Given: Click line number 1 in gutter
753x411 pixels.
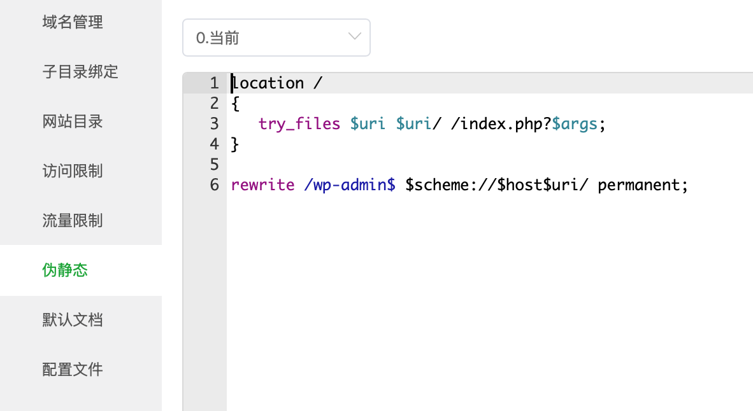Looking at the screenshot, I should (x=214, y=83).
